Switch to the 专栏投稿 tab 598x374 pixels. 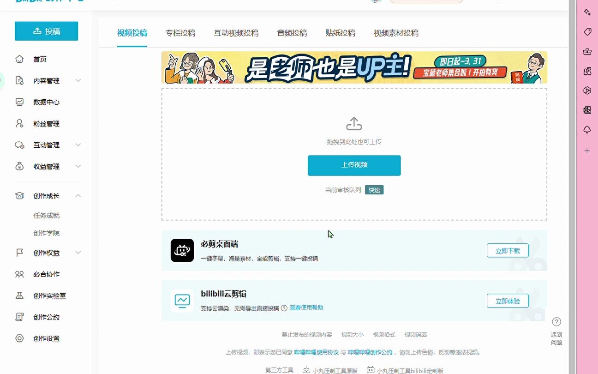[x=180, y=33]
